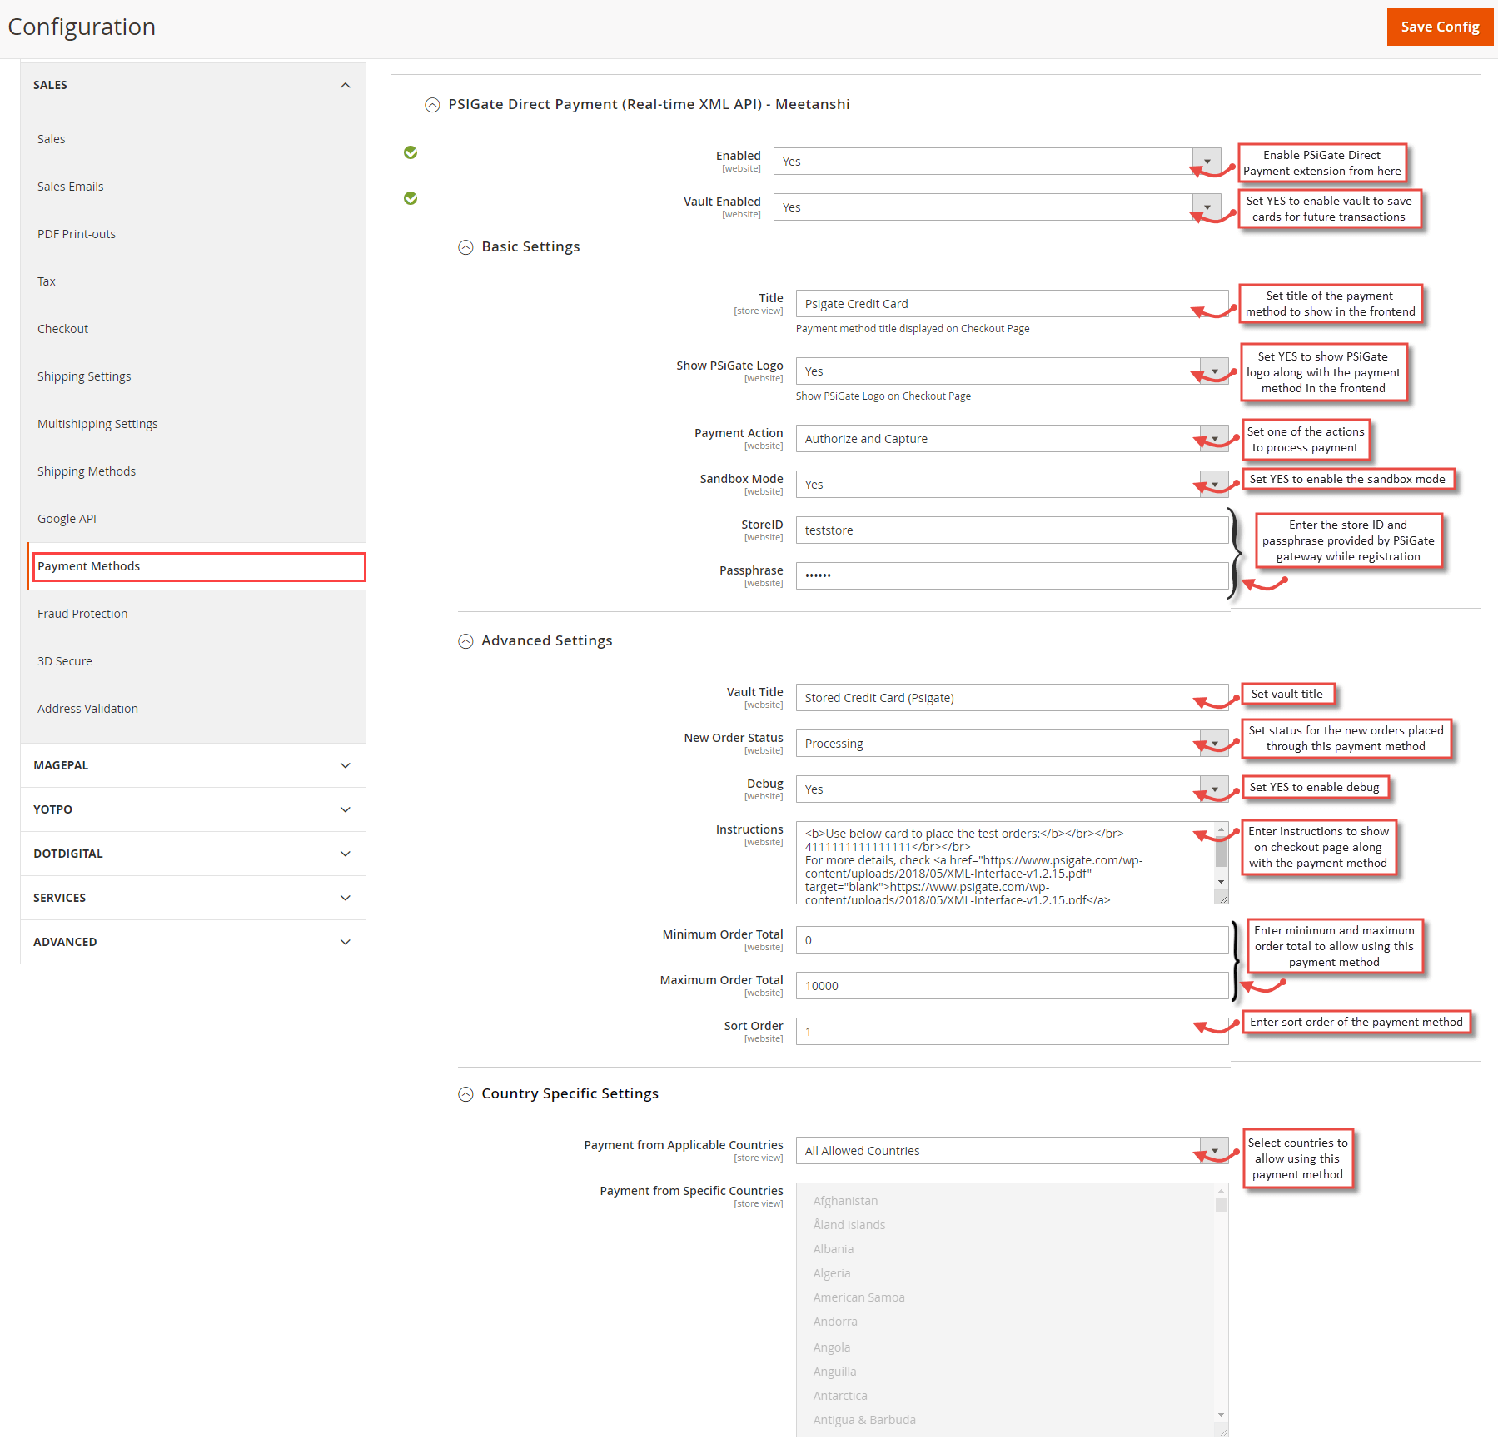
Task: Click green checkmark beside Vault Enabled
Action: 411,198
